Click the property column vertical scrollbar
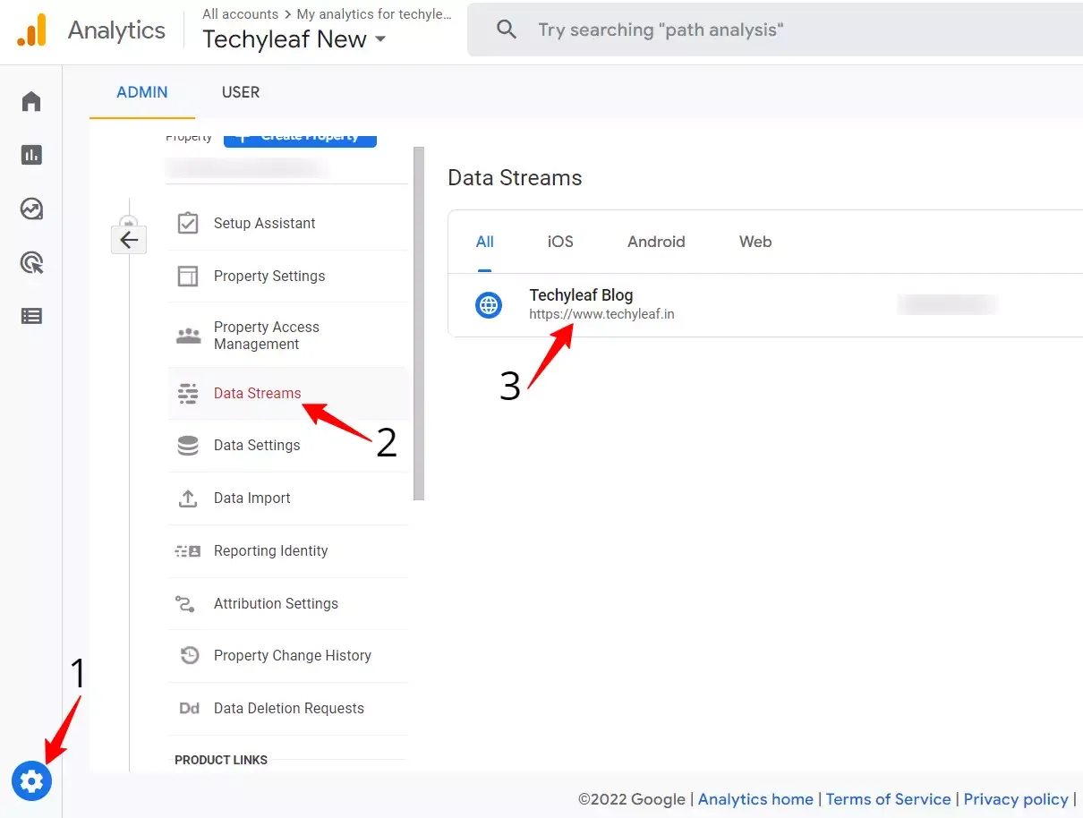1083x818 pixels. pos(418,322)
